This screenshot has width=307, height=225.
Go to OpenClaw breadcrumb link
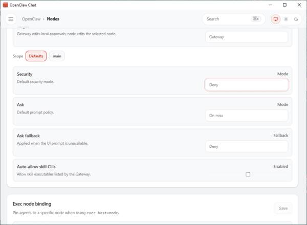[32, 19]
